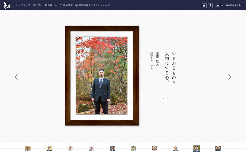Image resolution: width=246 pixels, height=154 pixels.
Task: Select thumbnail of person in white hood
Action: point(155,148)
